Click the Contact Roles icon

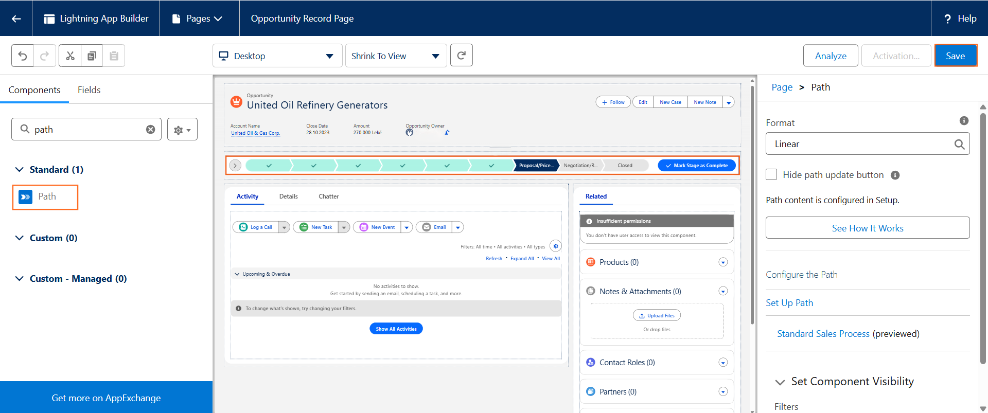(591, 363)
